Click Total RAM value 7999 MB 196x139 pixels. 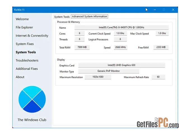click(82, 47)
